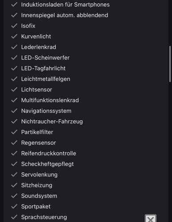172x222 pixels.
Task: Select the Multifunktionslenkrad entry
Action: tap(50, 100)
